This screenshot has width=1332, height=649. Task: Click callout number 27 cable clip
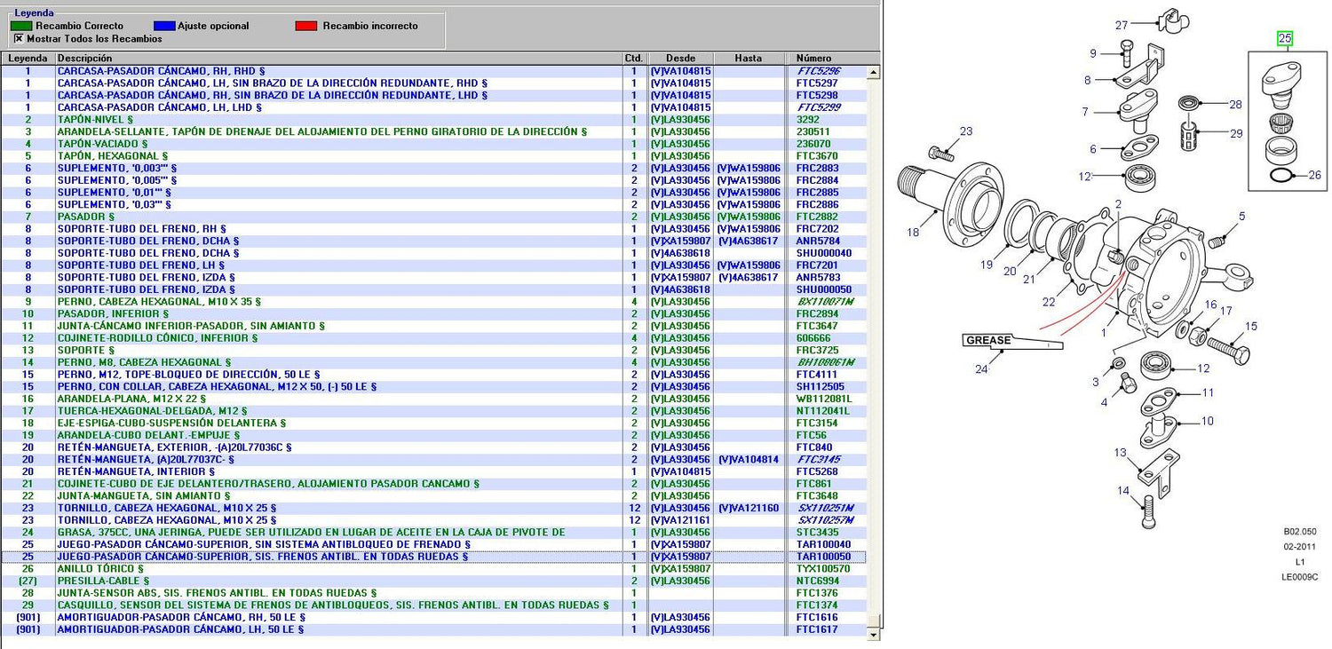tap(1122, 25)
